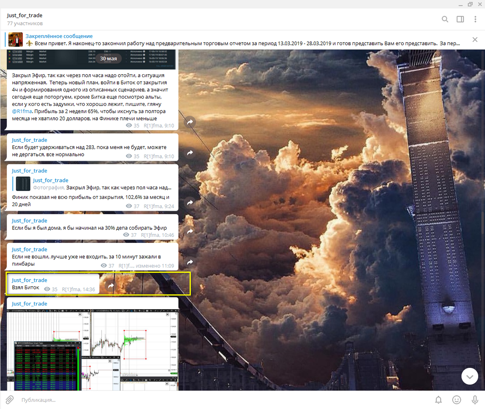Maximize the Telegram window

click(x=470, y=4)
